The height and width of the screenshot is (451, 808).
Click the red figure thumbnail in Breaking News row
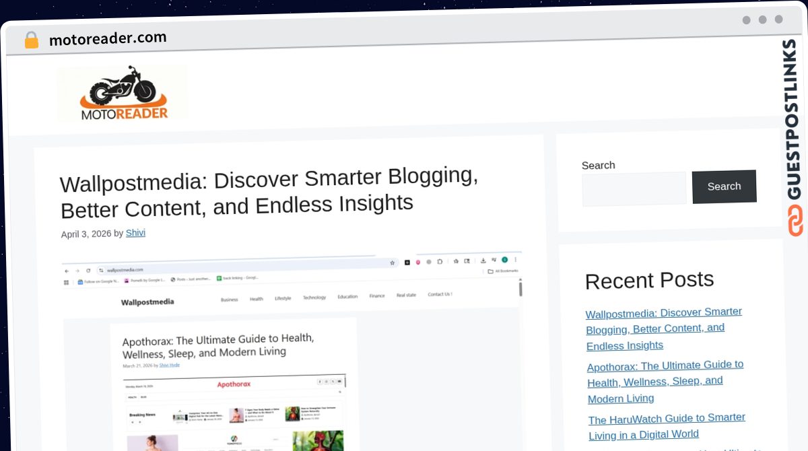click(x=292, y=413)
